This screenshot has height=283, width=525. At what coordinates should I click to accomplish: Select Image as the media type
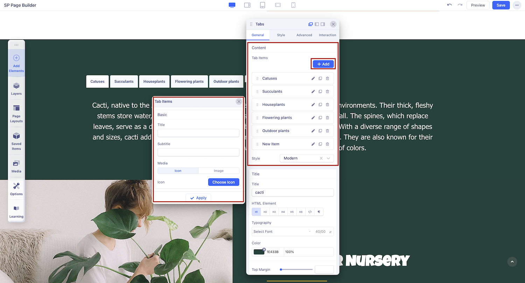(219, 171)
